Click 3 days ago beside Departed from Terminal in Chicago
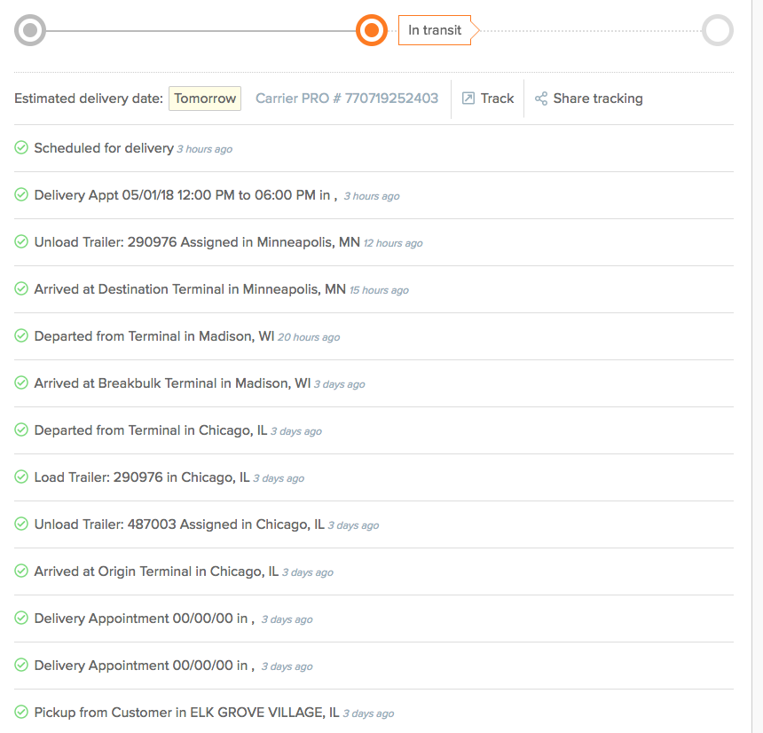The width and height of the screenshot is (763, 733). [296, 431]
